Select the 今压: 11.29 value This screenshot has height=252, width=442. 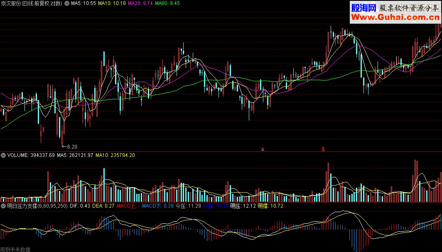188,206
